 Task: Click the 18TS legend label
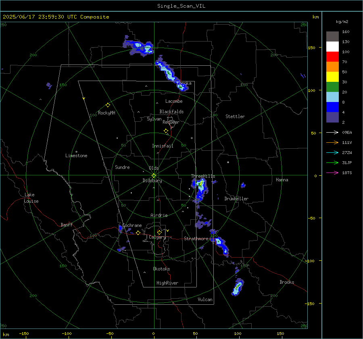click(347, 173)
